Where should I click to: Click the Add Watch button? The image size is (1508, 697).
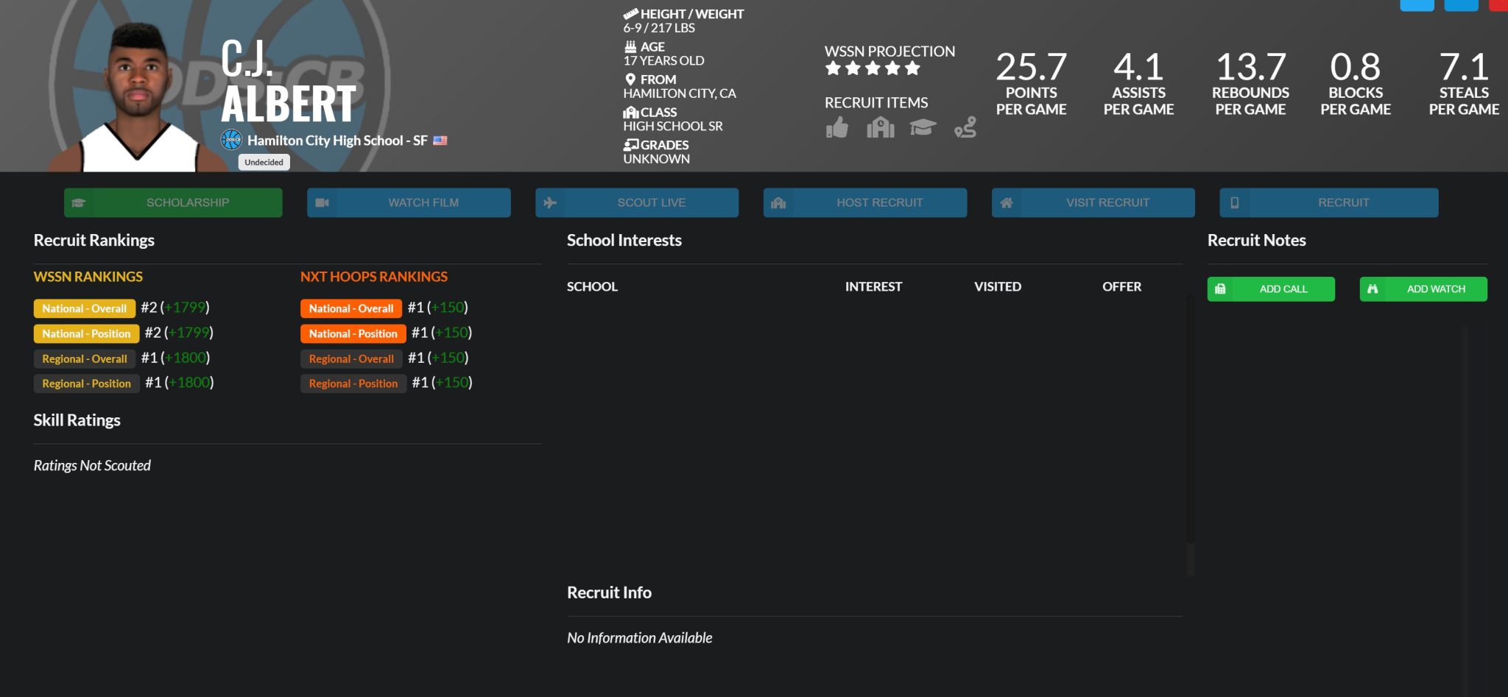click(x=1423, y=289)
